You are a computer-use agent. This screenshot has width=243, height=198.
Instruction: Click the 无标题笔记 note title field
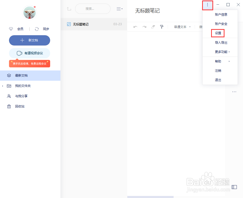tap(147, 11)
